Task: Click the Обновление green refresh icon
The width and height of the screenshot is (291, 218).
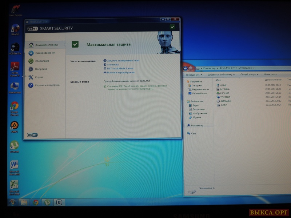Action: point(31,61)
